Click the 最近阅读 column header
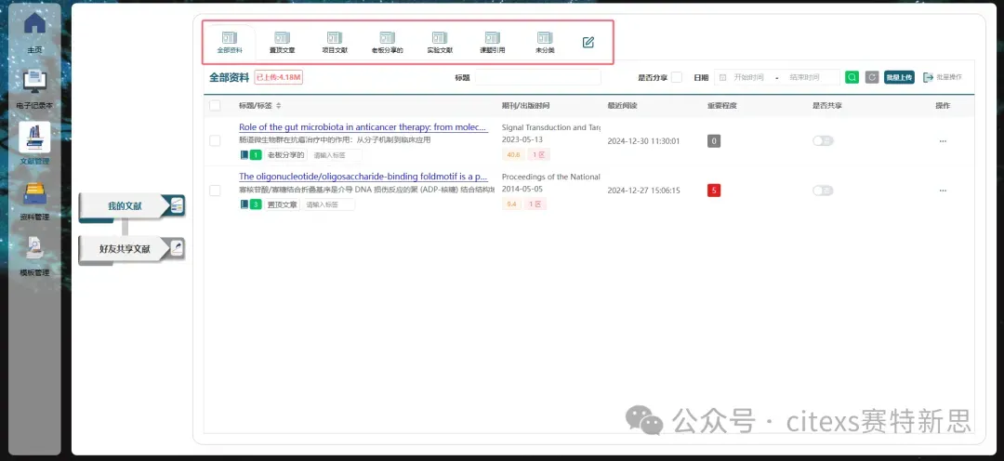Screen dimensions: 1004x461 click(622, 106)
